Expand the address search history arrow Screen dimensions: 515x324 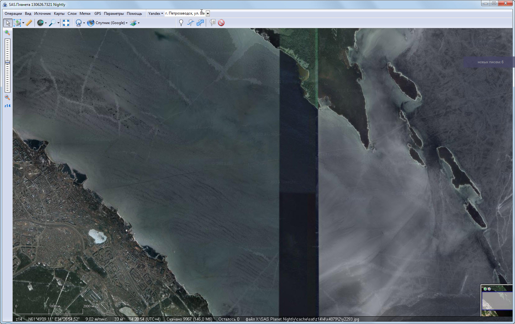(x=208, y=14)
